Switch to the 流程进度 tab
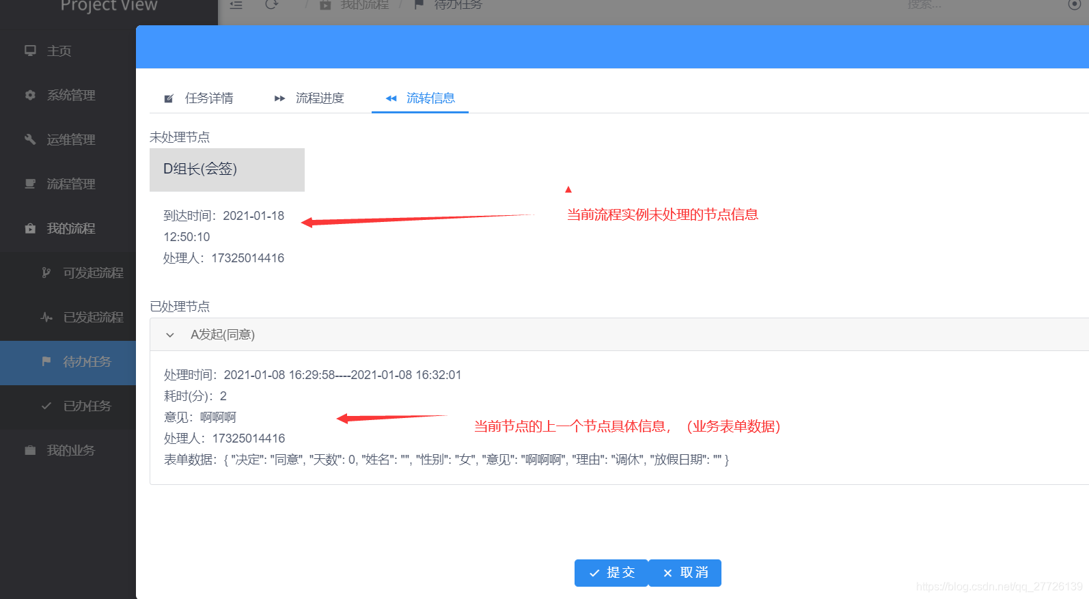The width and height of the screenshot is (1089, 599). pos(309,98)
